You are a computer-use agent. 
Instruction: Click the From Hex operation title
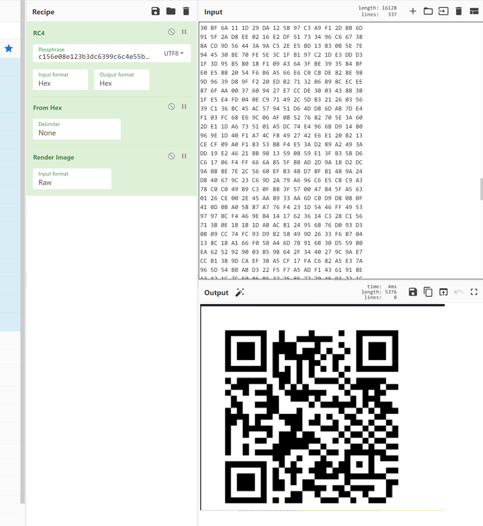pos(47,108)
